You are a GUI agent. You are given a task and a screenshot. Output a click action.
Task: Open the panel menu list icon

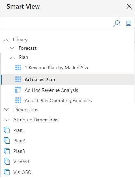coord(128,23)
